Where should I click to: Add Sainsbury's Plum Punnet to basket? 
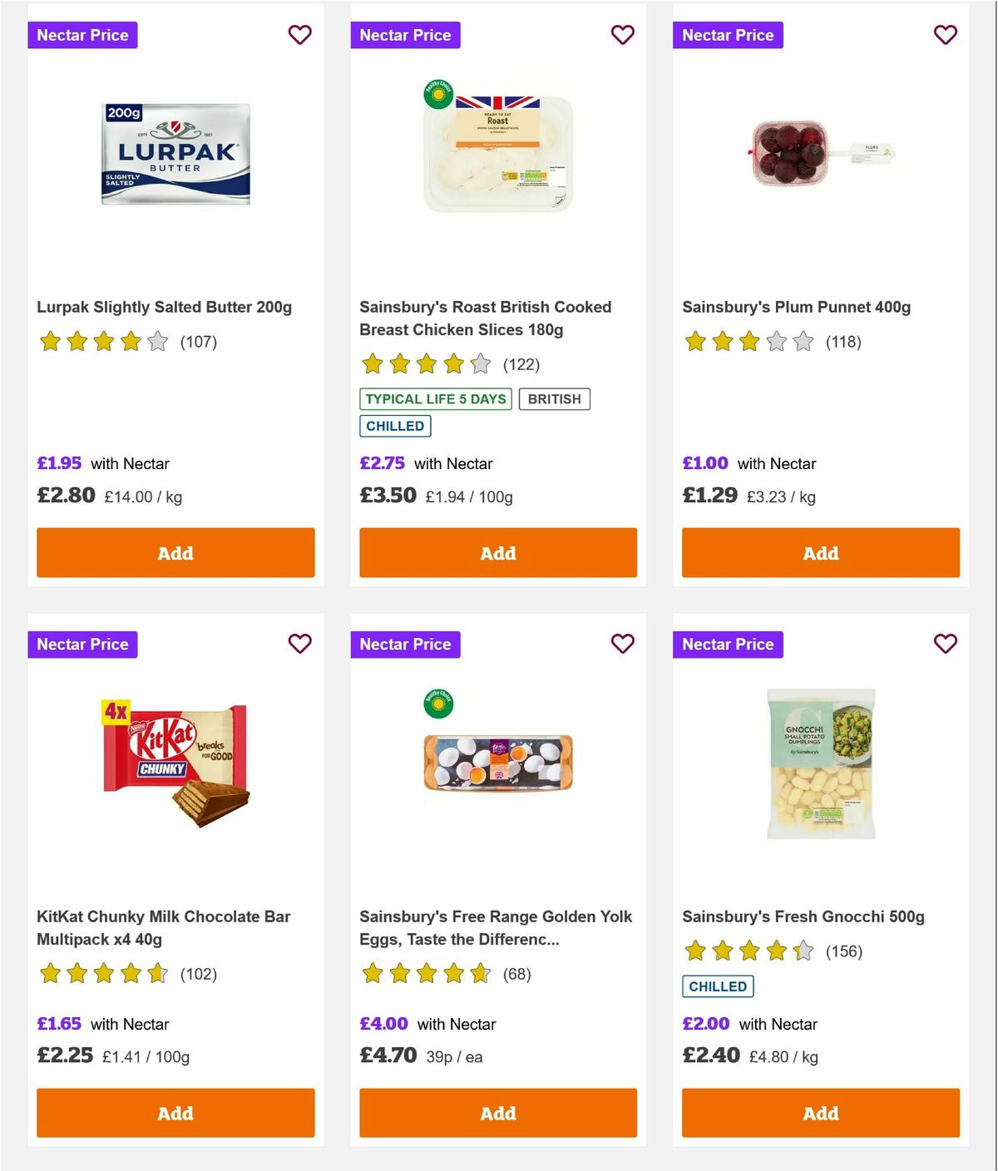click(820, 552)
